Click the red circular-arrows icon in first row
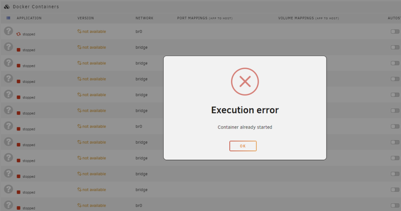The height and width of the screenshot is (211, 401). (x=18, y=34)
